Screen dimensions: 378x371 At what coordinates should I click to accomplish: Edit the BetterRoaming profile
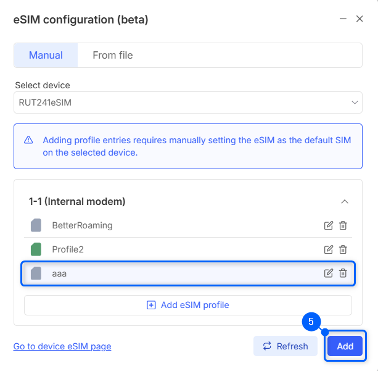coord(329,225)
